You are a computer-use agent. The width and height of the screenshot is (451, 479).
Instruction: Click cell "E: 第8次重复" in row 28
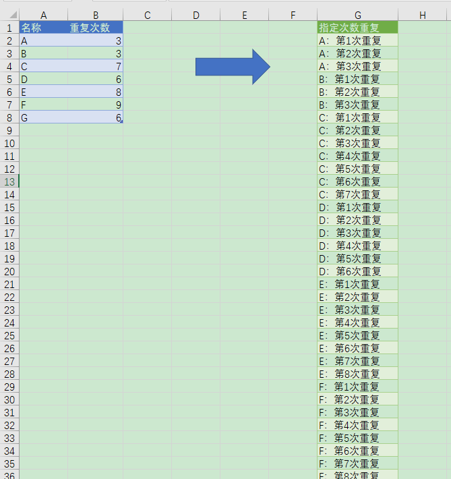click(358, 374)
